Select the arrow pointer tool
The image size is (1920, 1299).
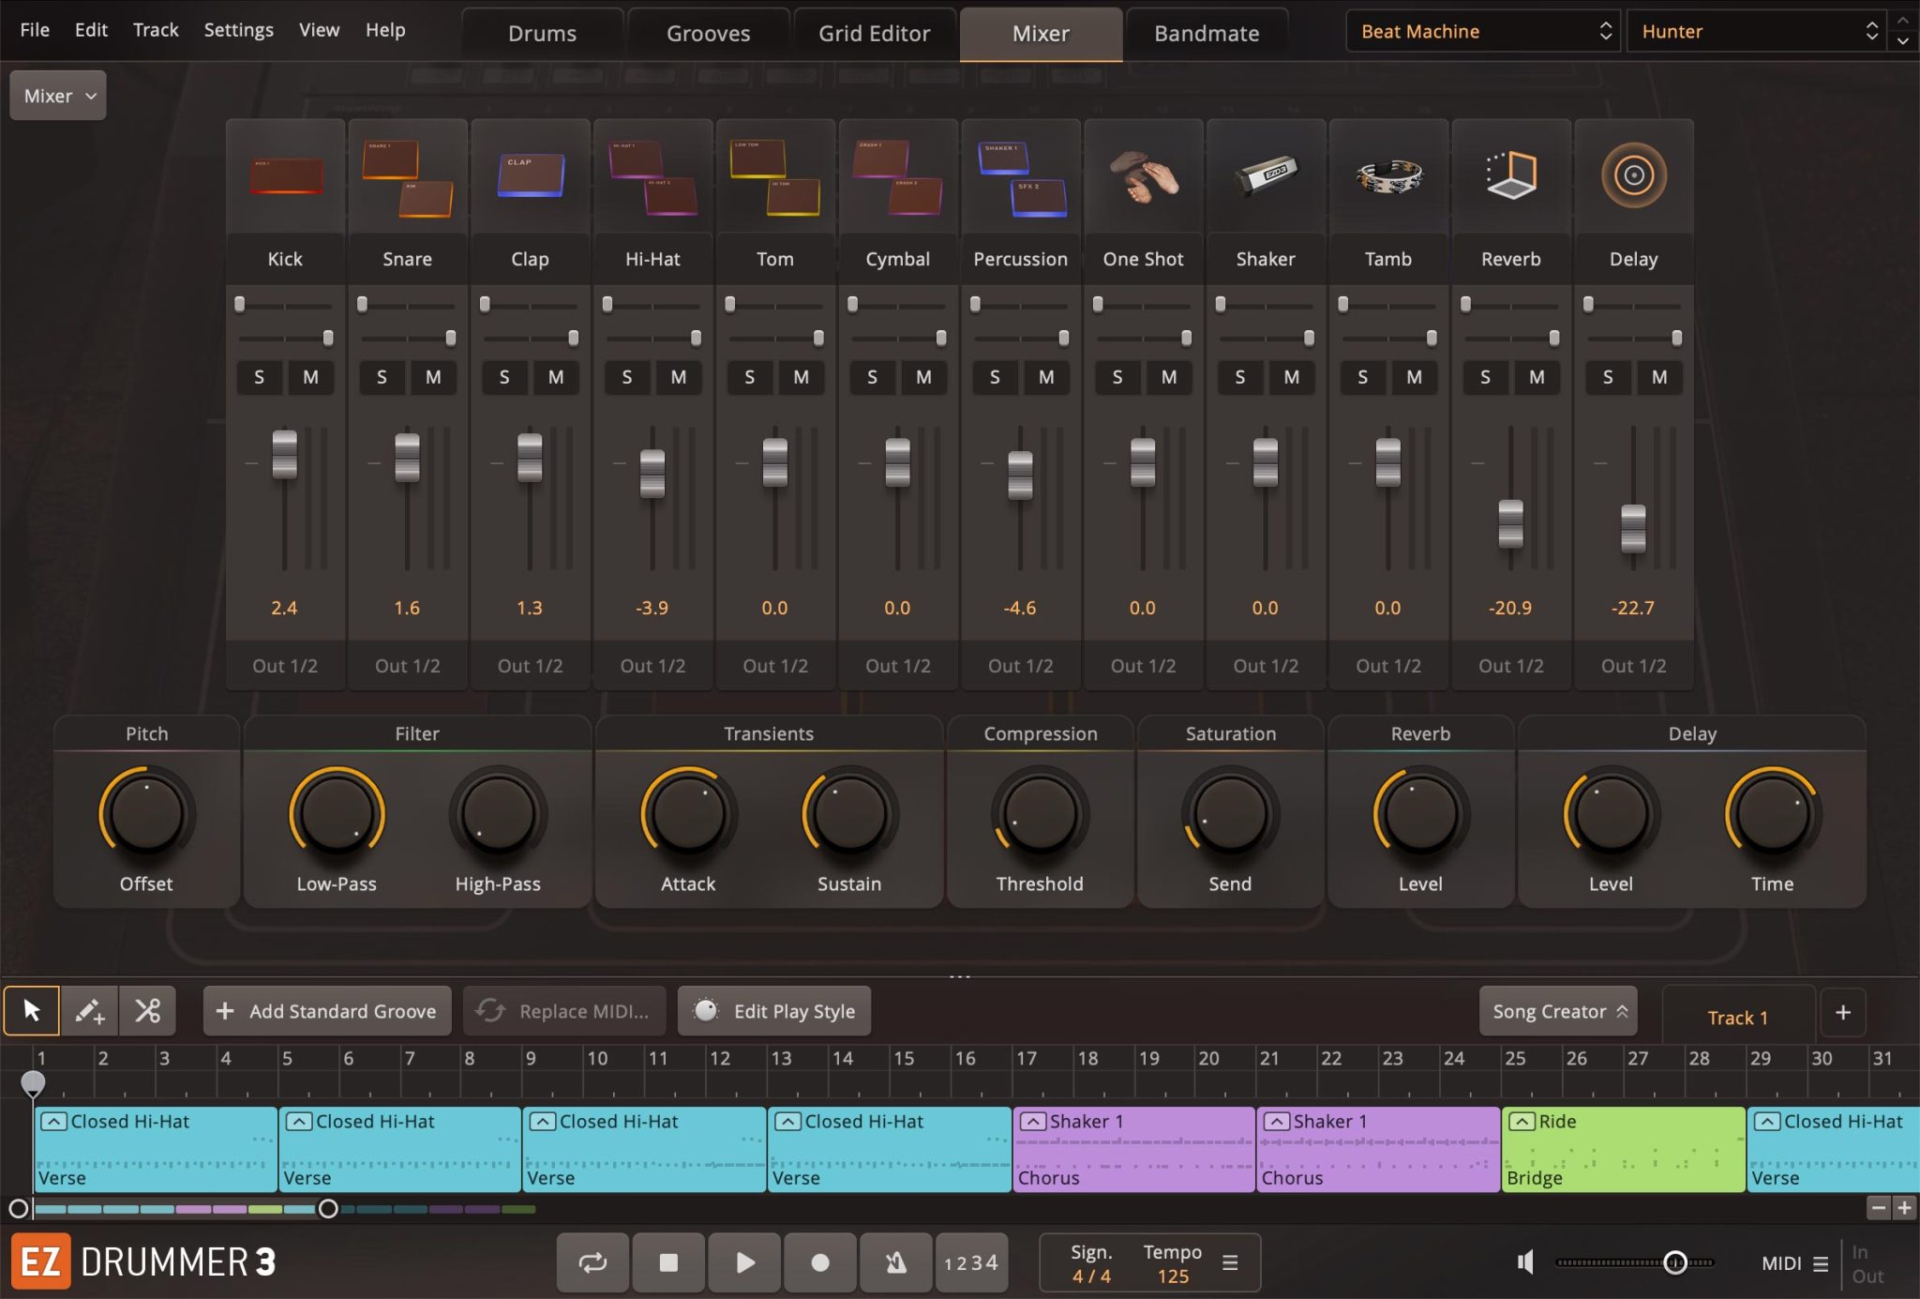click(31, 1010)
